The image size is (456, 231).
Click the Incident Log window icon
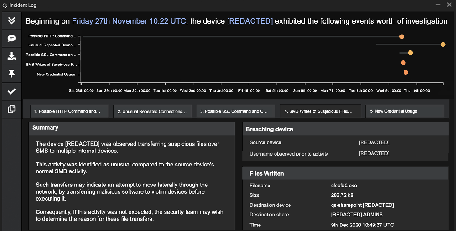5,5
